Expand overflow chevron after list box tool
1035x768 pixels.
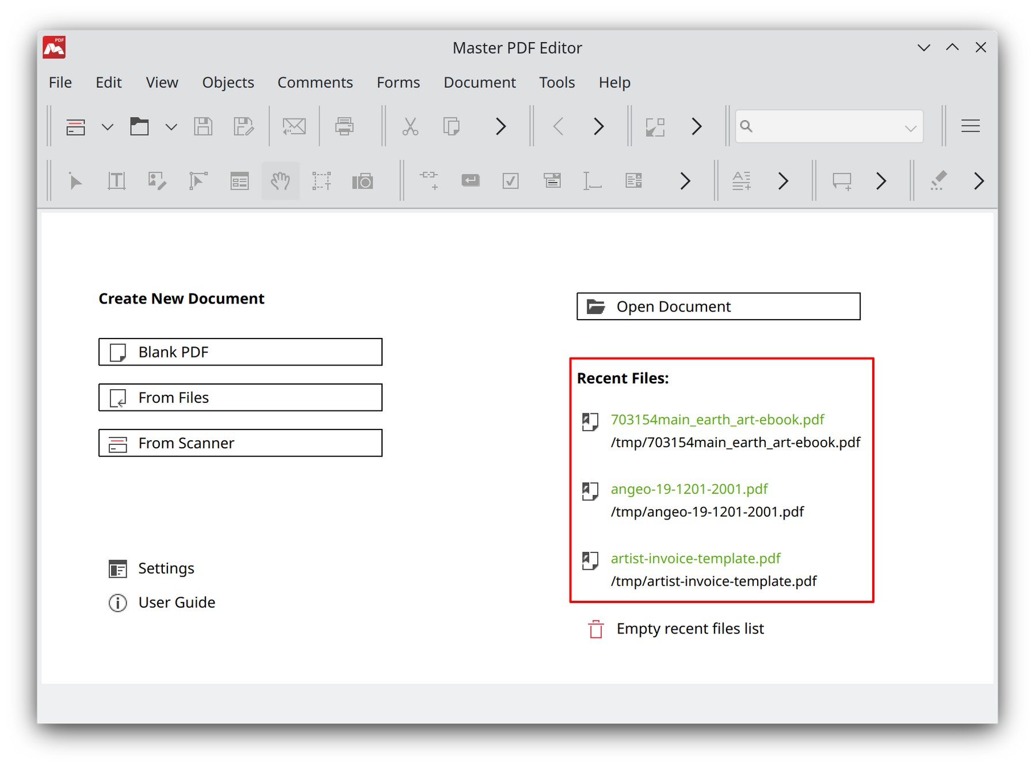point(685,182)
